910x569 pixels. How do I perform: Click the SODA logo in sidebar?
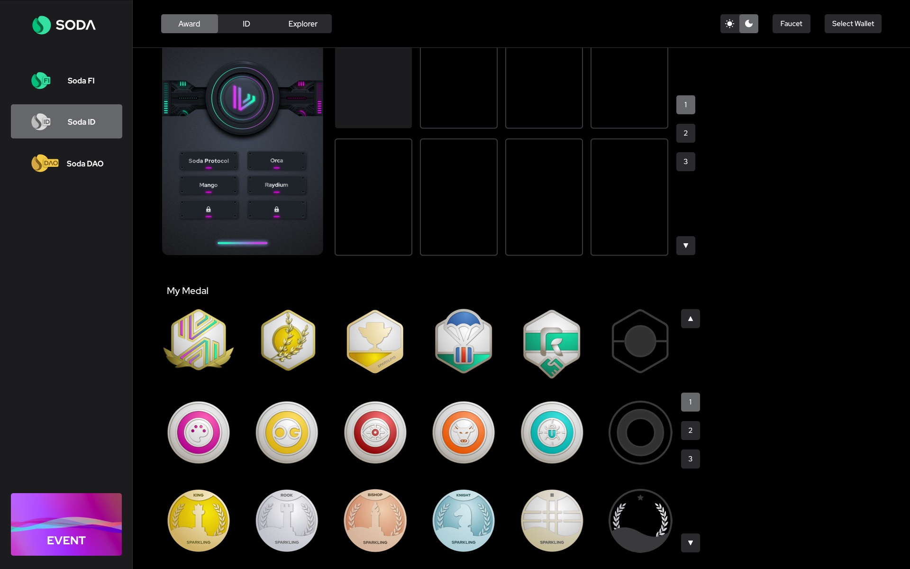pyautogui.click(x=64, y=25)
